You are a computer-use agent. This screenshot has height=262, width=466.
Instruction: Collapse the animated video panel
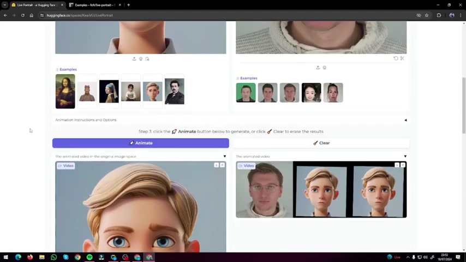405,157
